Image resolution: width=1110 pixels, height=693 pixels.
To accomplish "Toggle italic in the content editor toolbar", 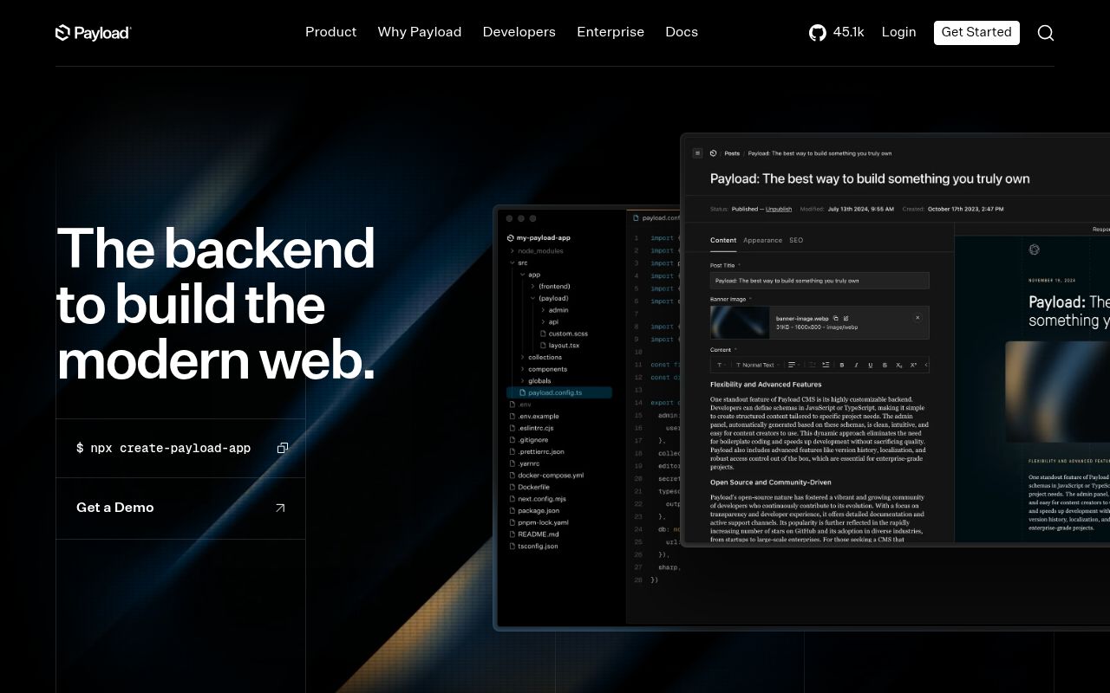I will pos(856,365).
